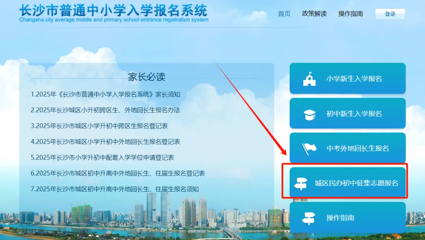
Task: Open 初中新生入学报名 registration
Action: coord(347,113)
